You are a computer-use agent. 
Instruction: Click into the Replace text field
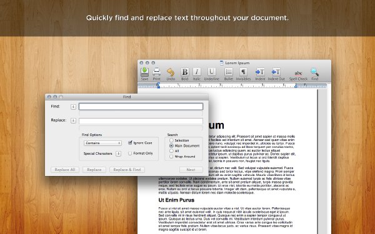pyautogui.click(x=141, y=121)
